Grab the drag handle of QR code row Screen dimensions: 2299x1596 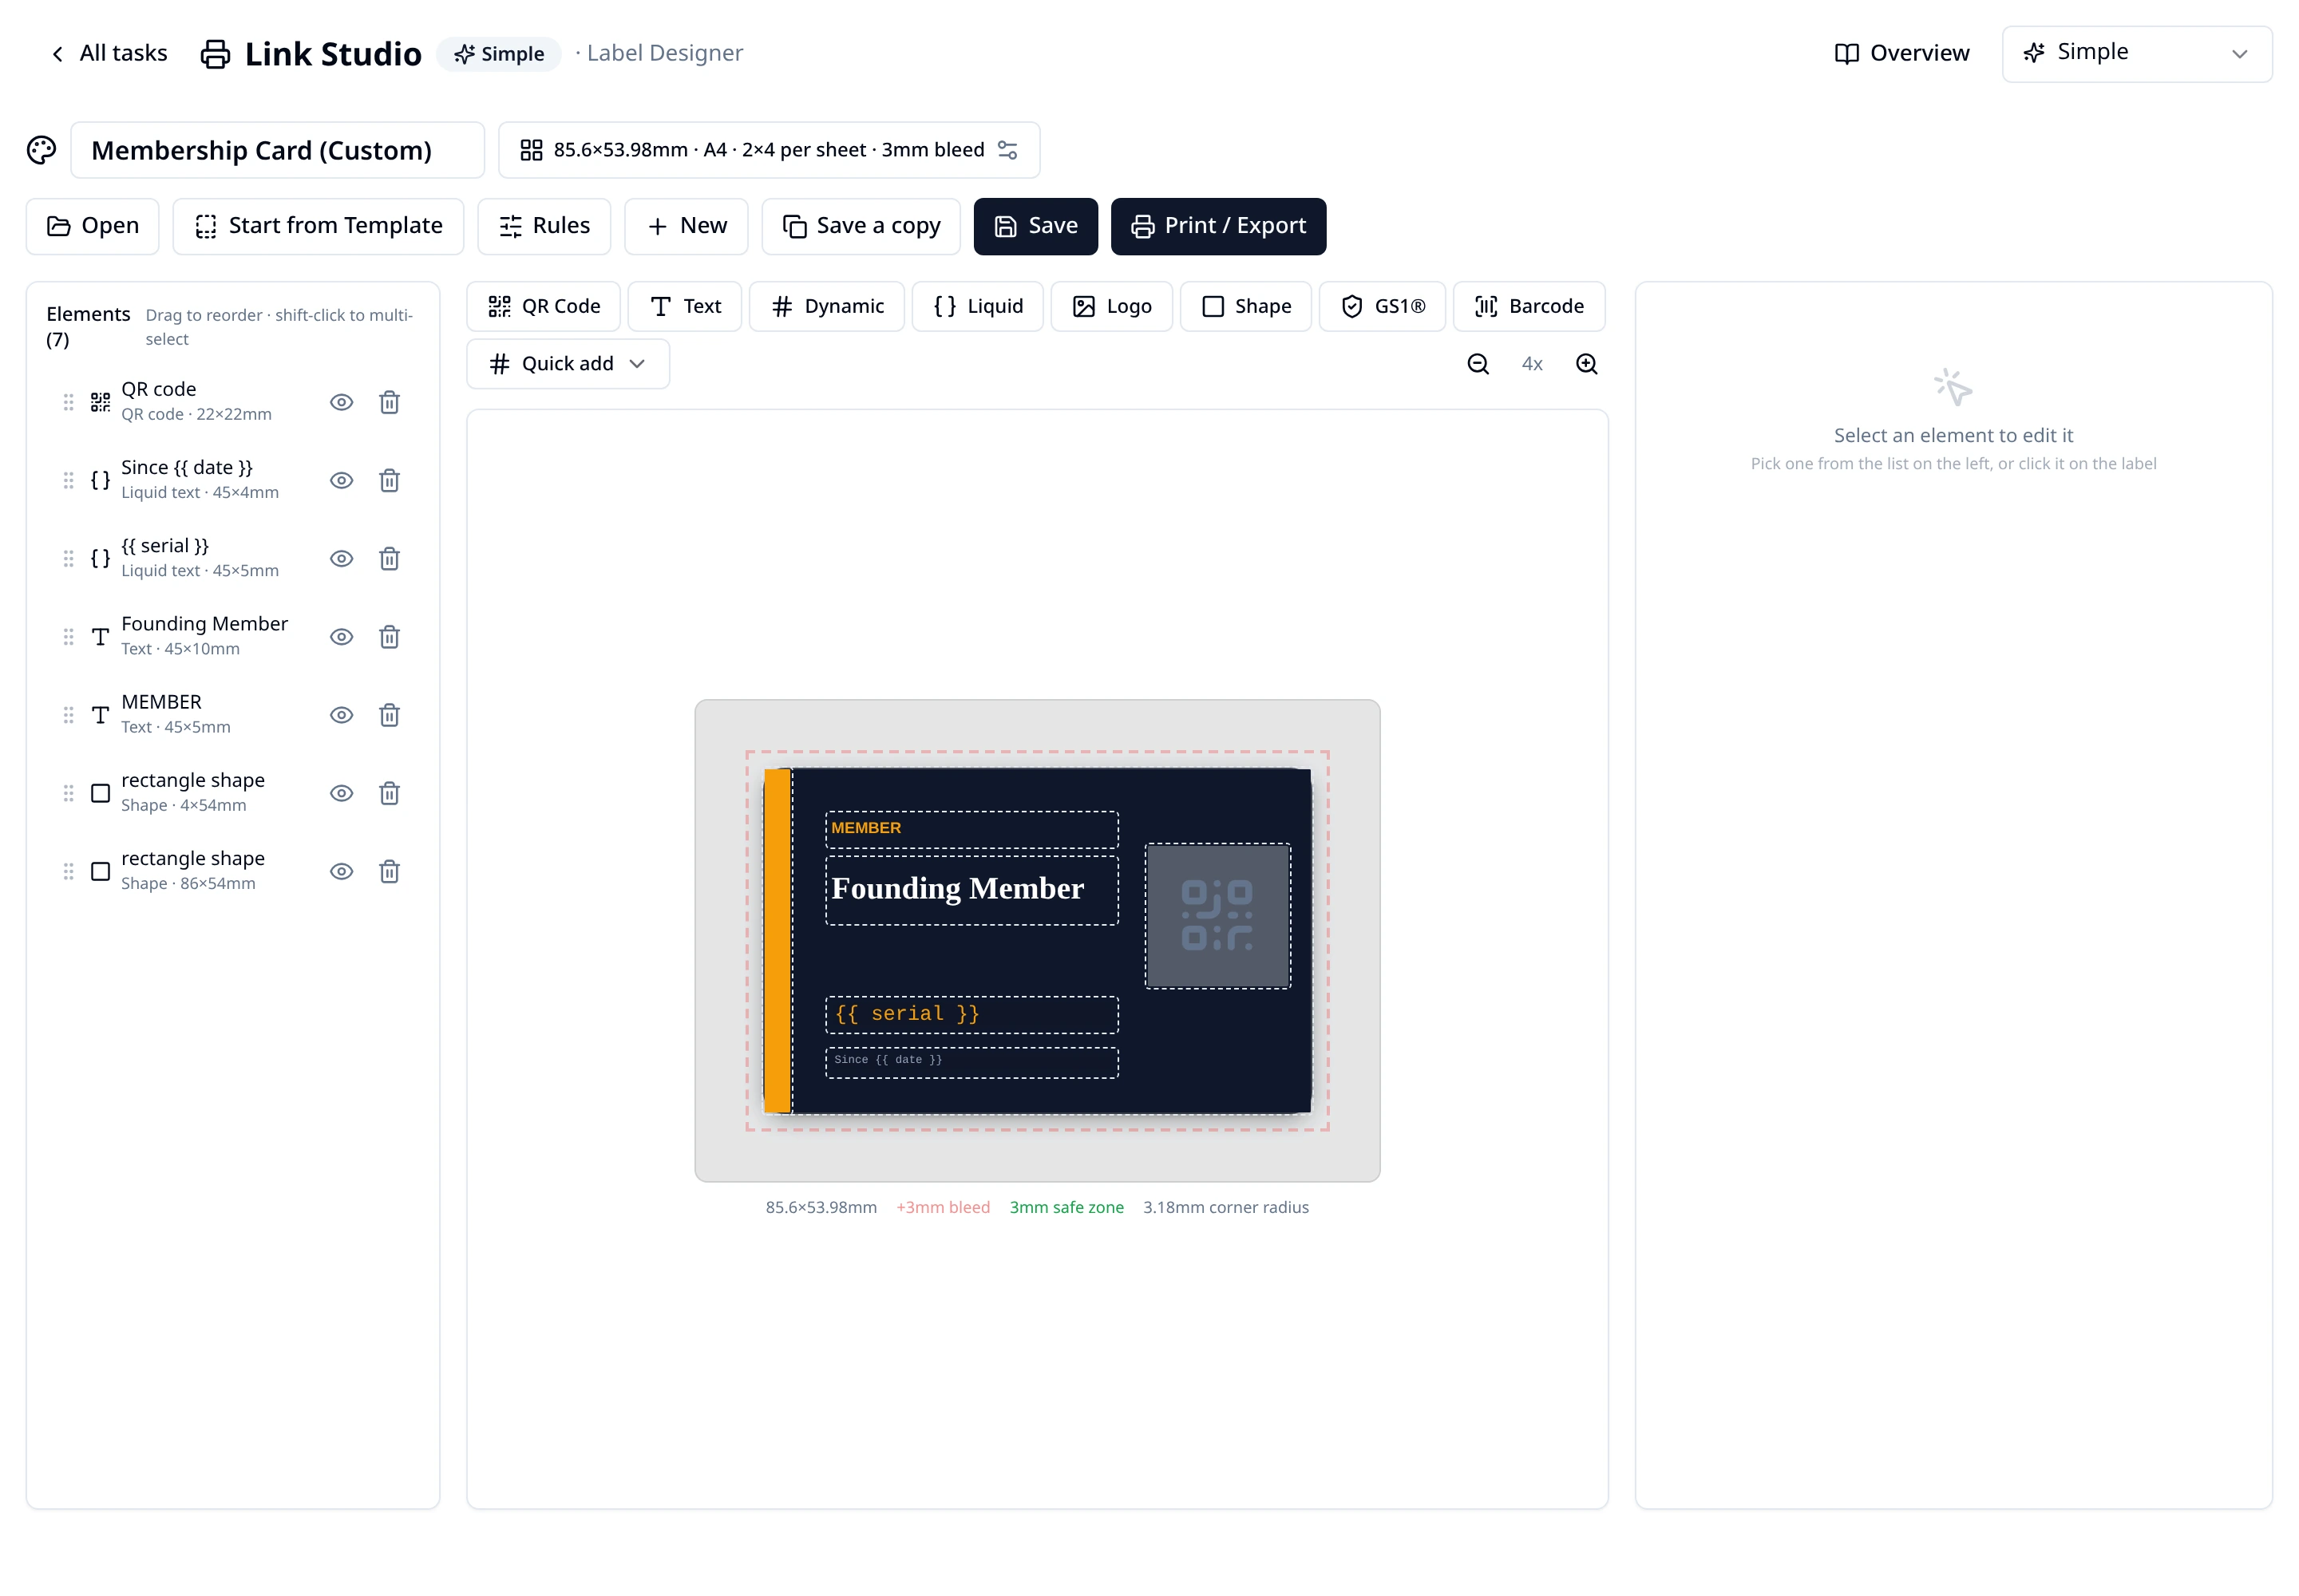68,402
